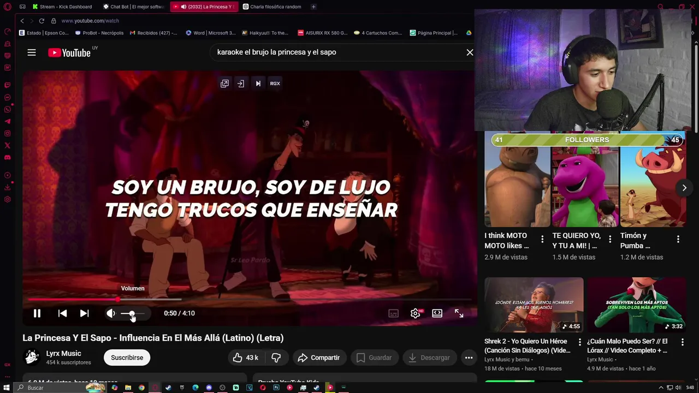Like the video (43 k)
Screen dimensions: 699x393
pos(245,358)
